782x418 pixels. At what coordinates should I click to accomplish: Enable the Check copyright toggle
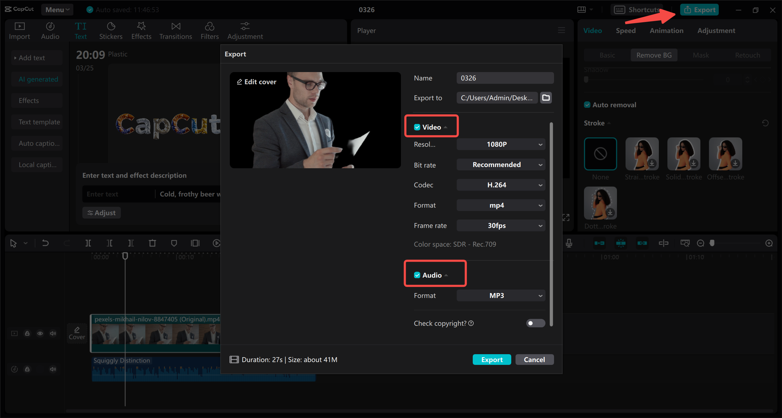tap(535, 323)
